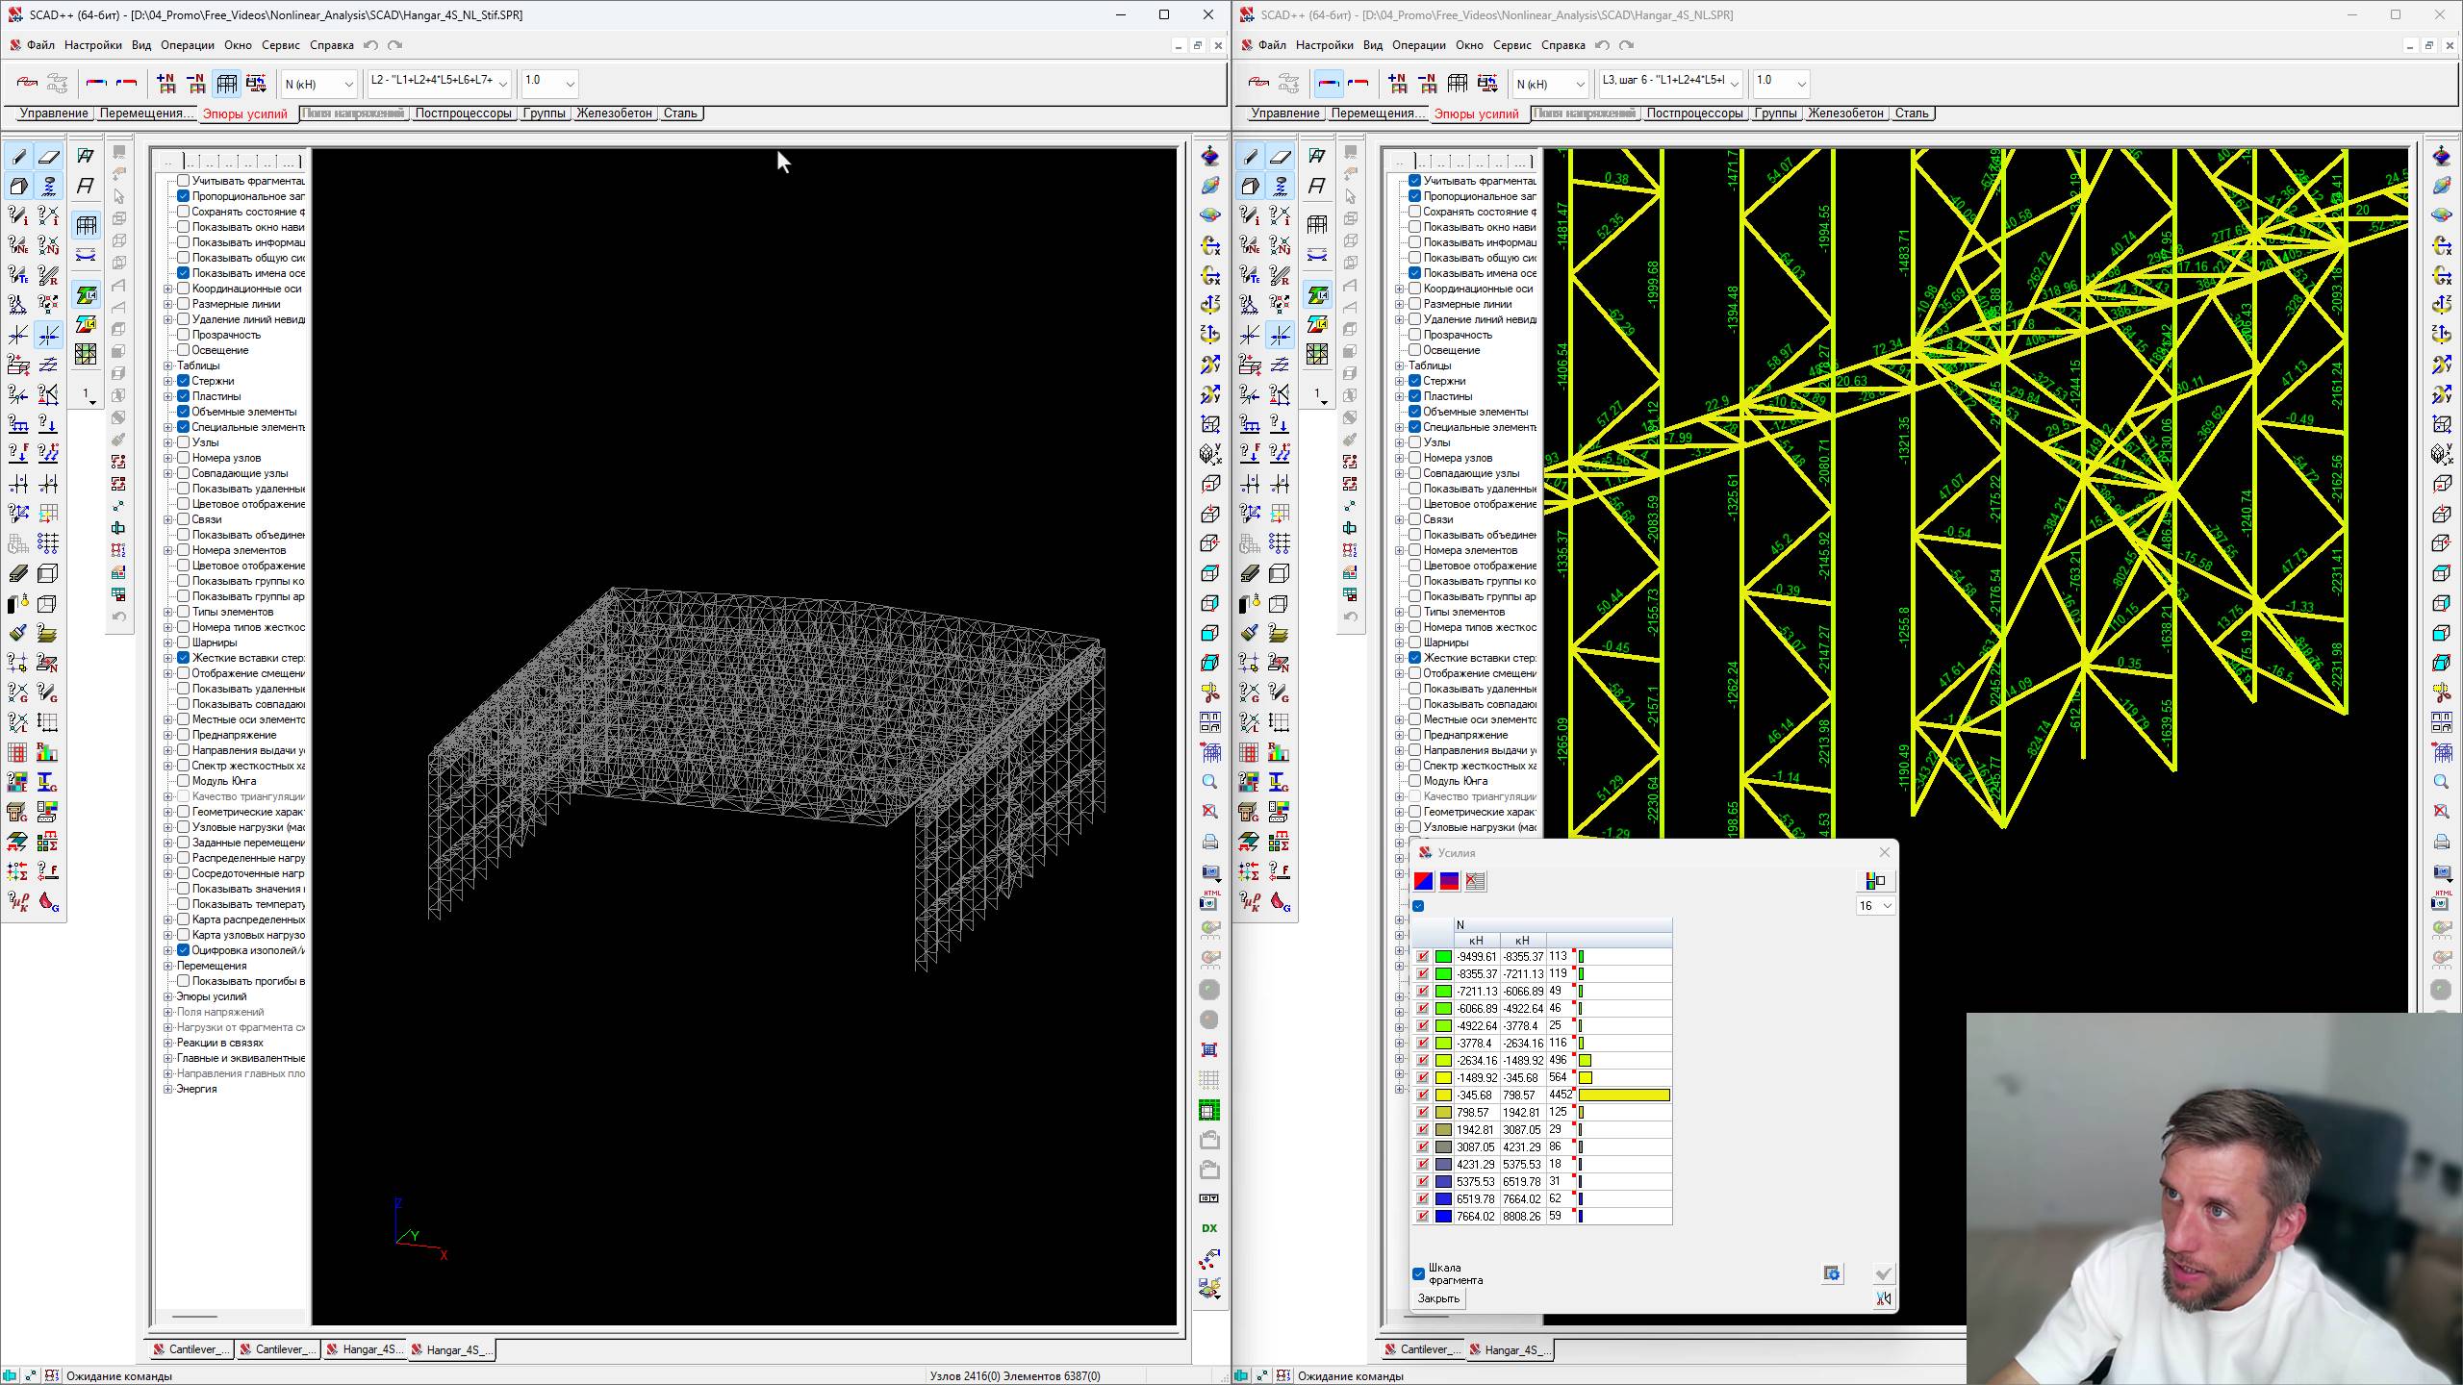Screen dimensions: 2463x1385
Task: Click the blue swatch for the 7664.02 range
Action: tap(1443, 1217)
